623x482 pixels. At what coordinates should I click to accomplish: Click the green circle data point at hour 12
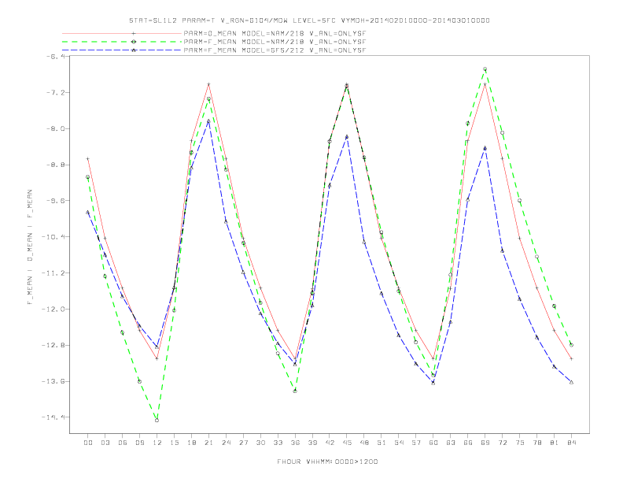click(x=157, y=420)
